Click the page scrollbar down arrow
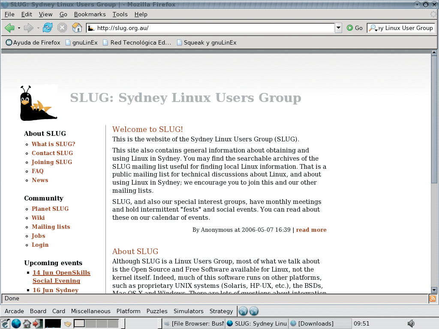This screenshot has height=329, width=439. coord(434,290)
